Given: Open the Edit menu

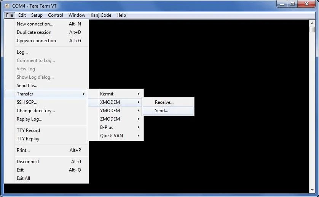Looking at the screenshot, I should [22, 15].
